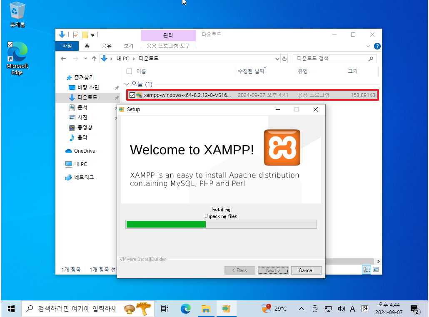Go forward with the Explorer forward arrow
The width and height of the screenshot is (429, 317).
76,59
